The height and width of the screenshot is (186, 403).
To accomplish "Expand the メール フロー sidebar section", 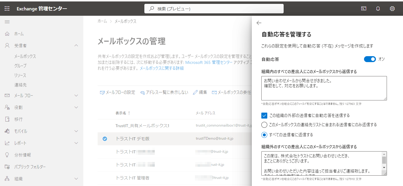I will point(76,95).
